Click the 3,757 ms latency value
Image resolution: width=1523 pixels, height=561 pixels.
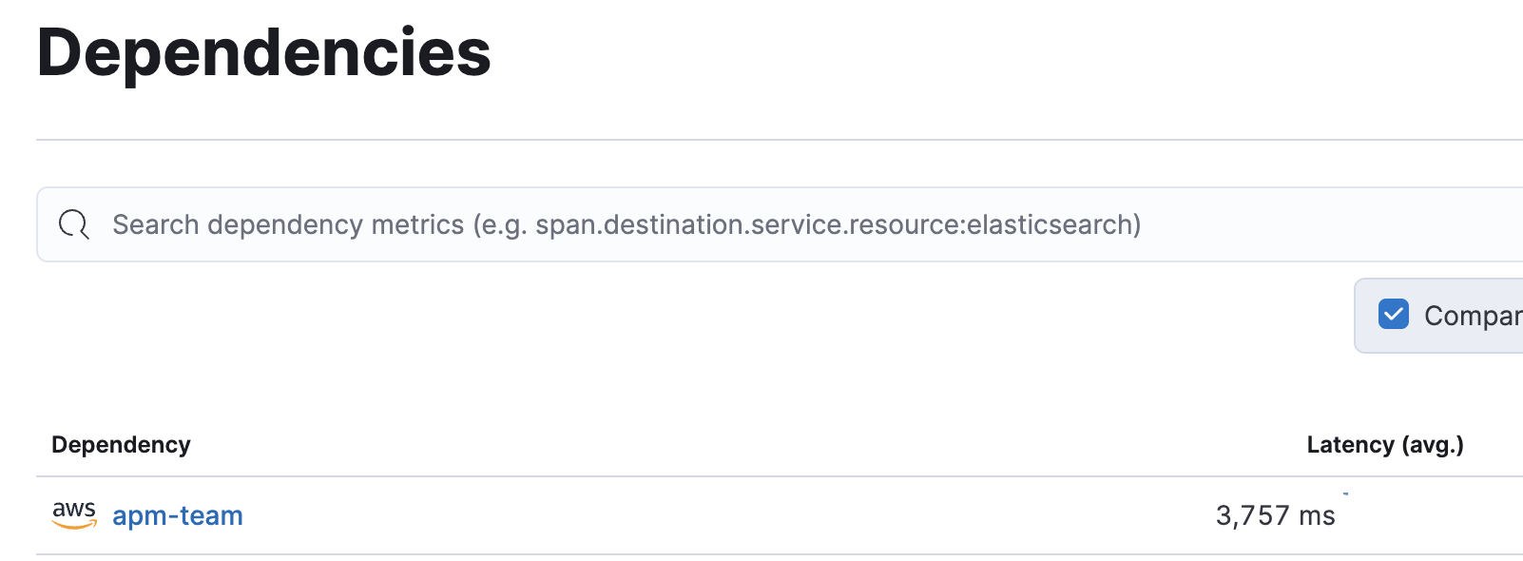[1275, 515]
